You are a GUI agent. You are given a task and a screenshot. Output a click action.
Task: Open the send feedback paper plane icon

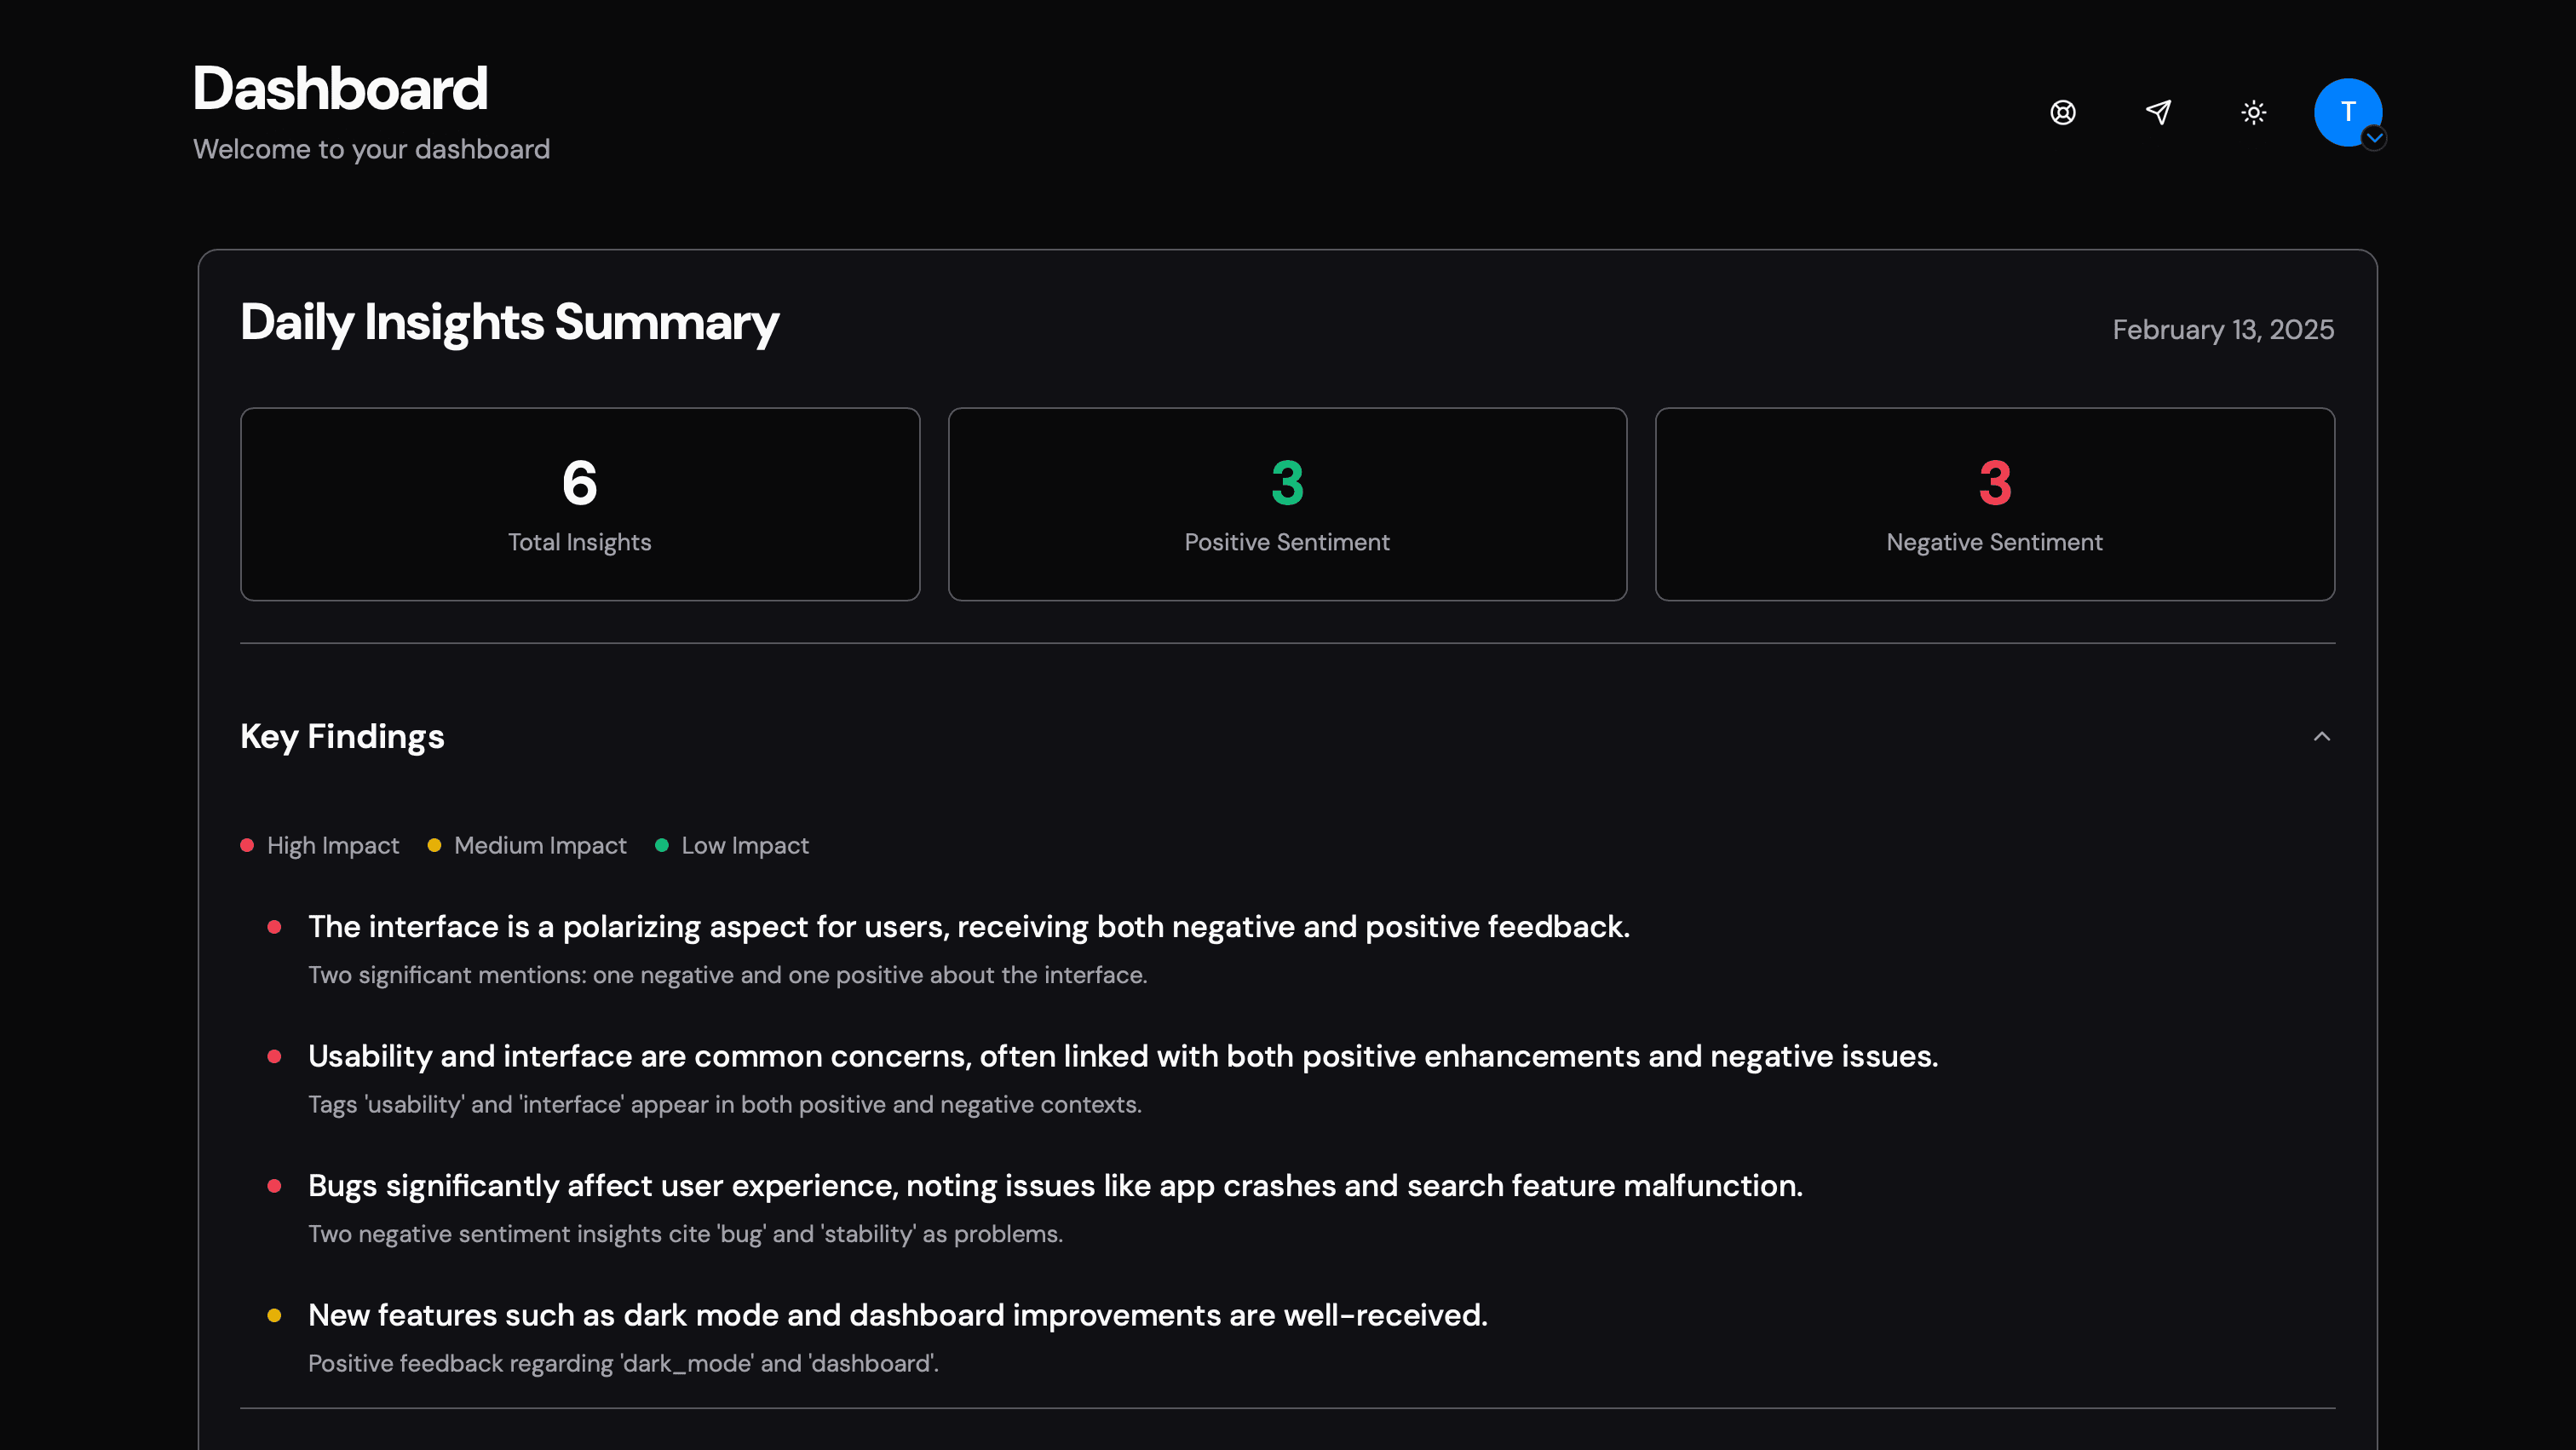click(x=2158, y=112)
